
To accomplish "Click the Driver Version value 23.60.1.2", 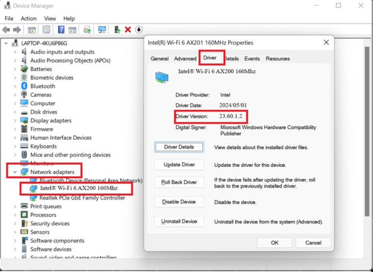I will pyautogui.click(x=231, y=116).
